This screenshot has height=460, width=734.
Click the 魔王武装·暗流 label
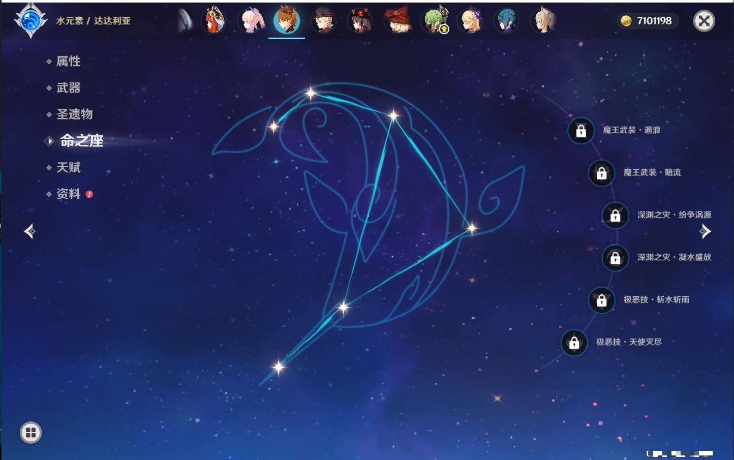tap(652, 172)
